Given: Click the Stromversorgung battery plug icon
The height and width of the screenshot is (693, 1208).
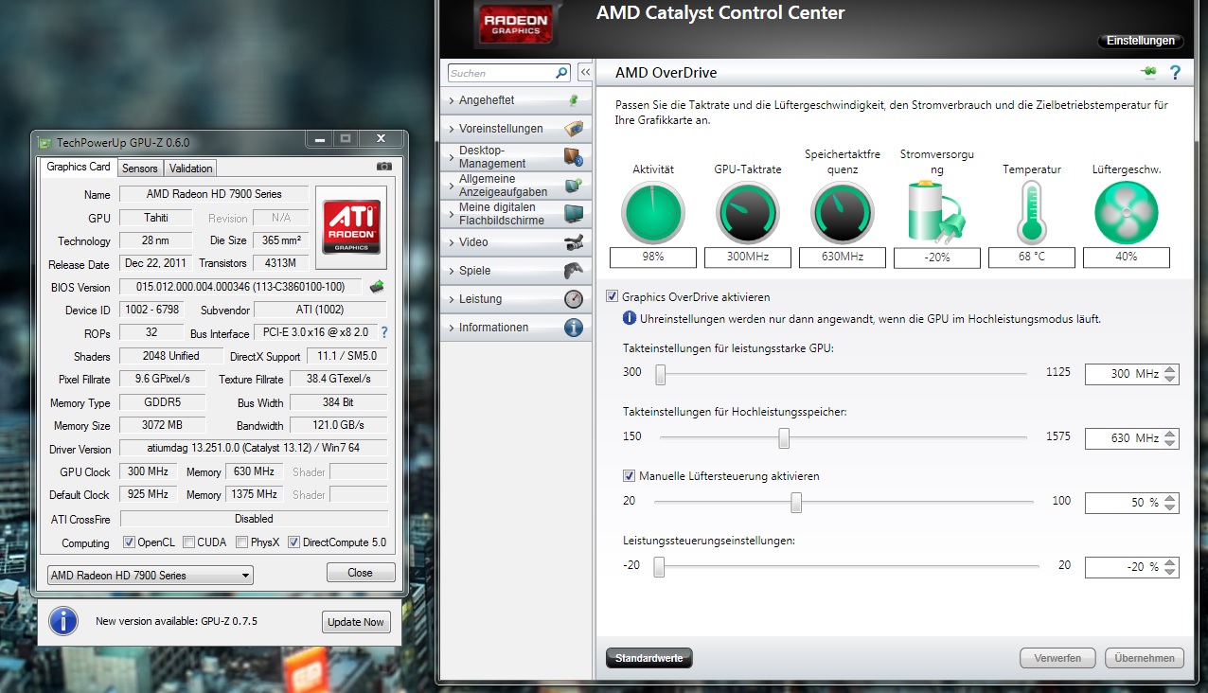Looking at the screenshot, I should coord(936,213).
